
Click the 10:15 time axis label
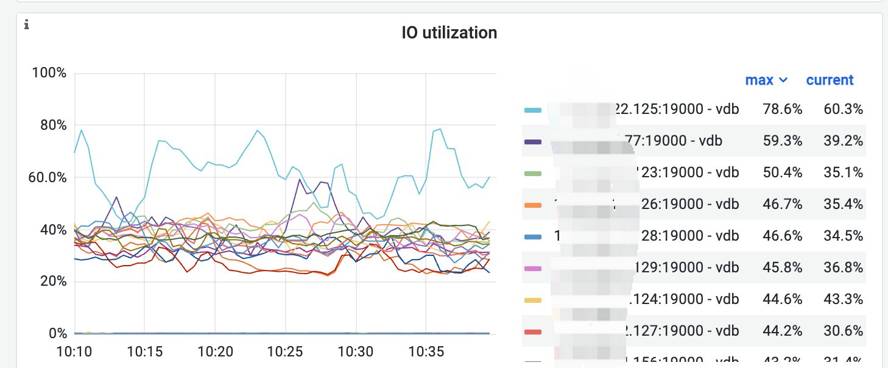tap(144, 352)
